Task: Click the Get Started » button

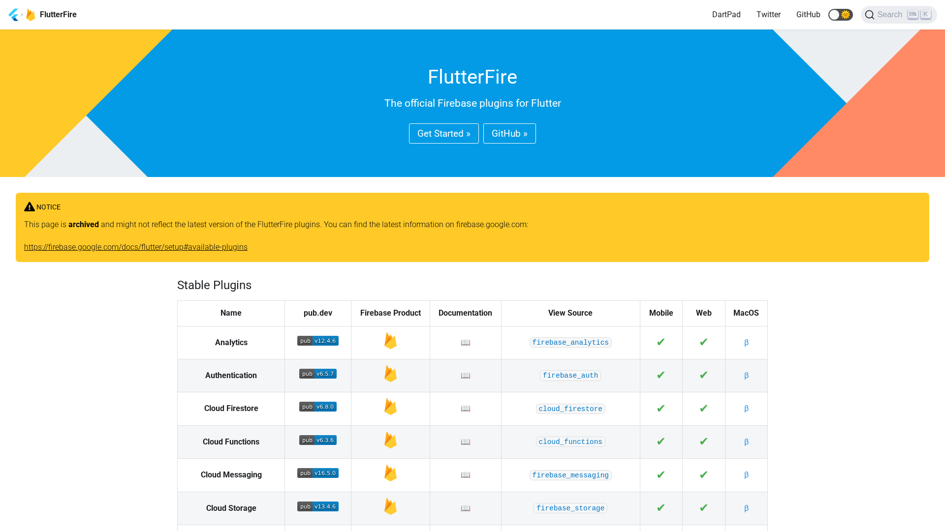Action: [444, 134]
